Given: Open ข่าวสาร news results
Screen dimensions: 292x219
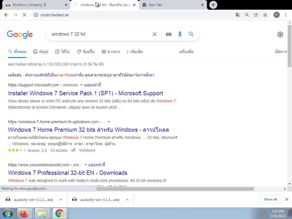Looking at the screenshot, I should 111,52.
